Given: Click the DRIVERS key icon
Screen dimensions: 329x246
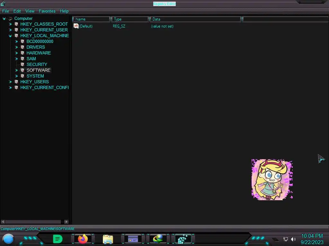Looking at the screenshot, I should tap(22, 47).
